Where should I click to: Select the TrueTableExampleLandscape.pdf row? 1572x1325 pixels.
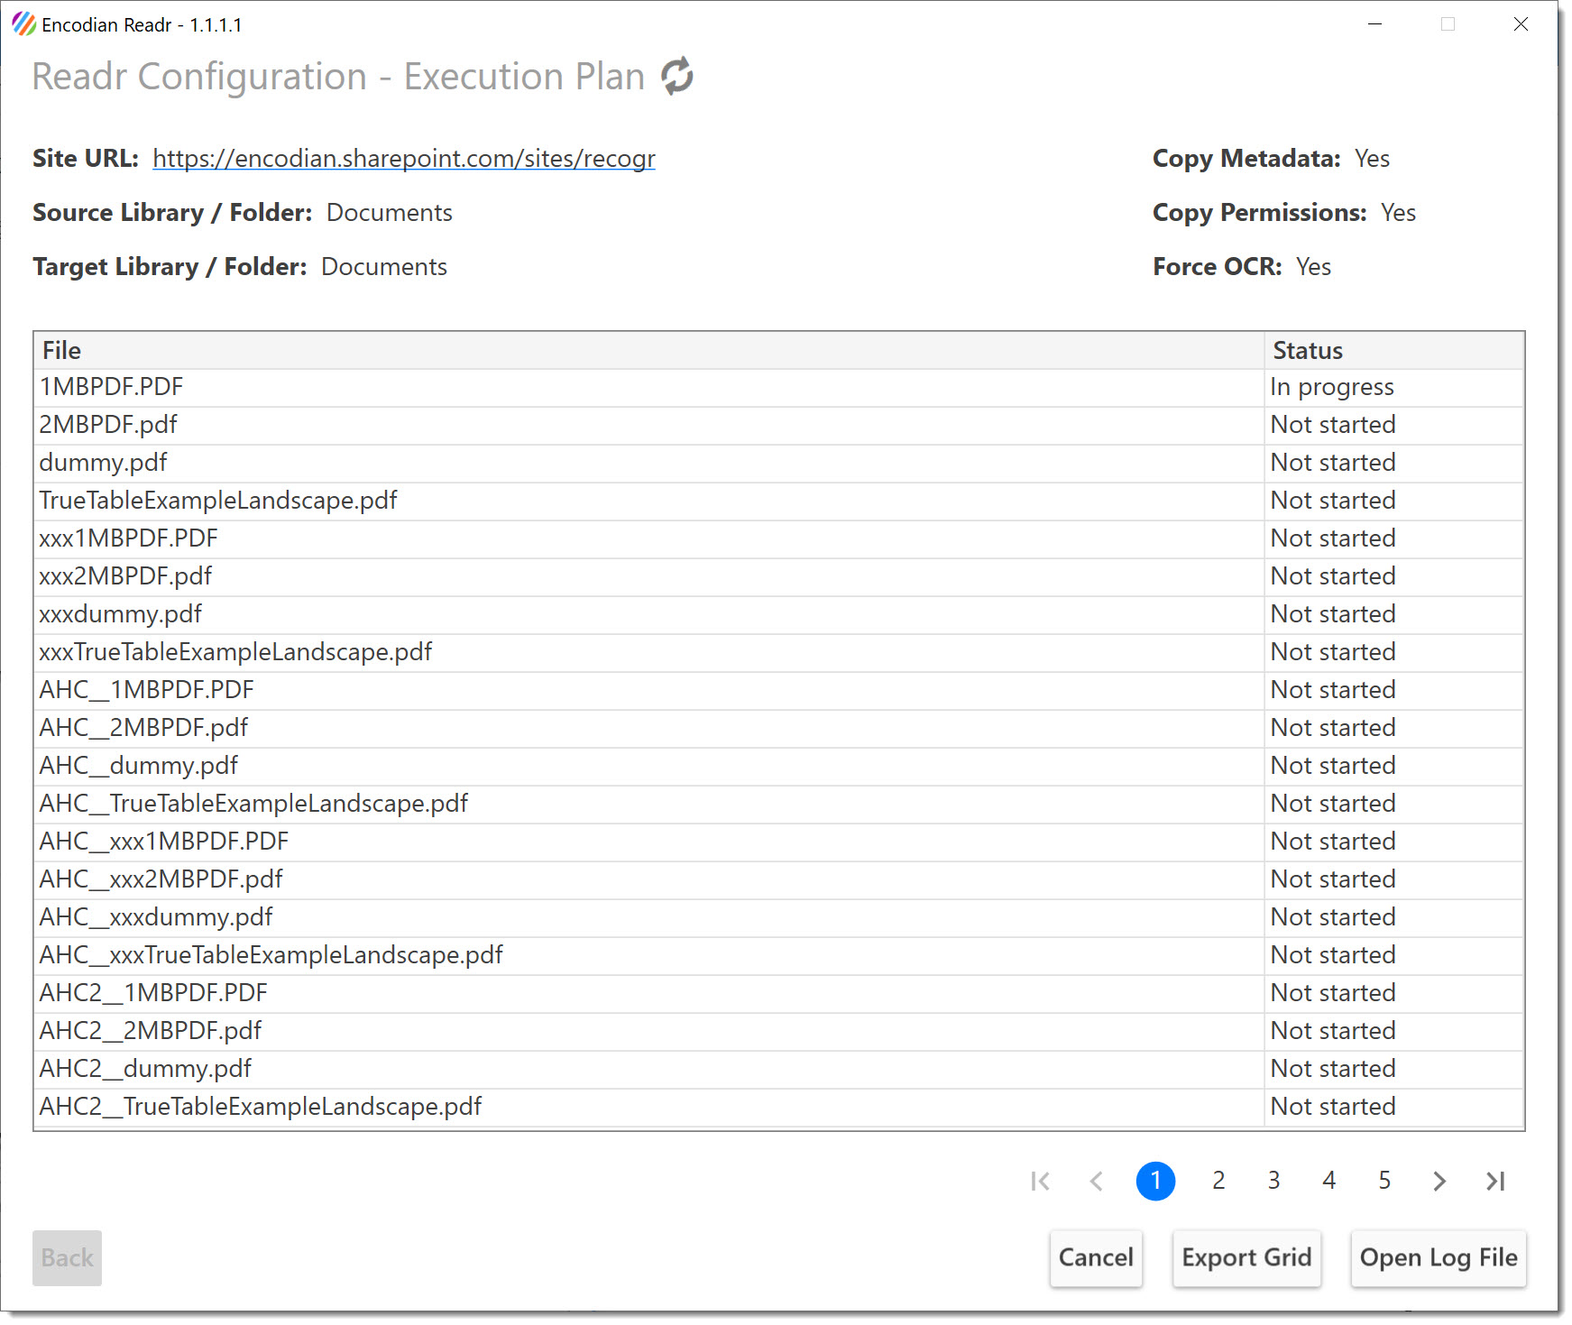[778, 501]
